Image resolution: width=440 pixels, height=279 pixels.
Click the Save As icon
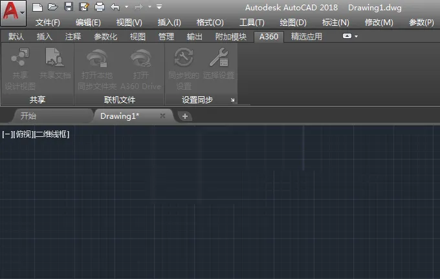click(x=84, y=6)
